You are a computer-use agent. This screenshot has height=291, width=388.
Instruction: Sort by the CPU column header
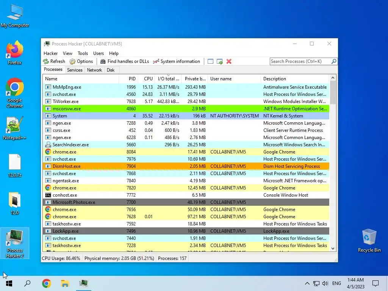[146, 79]
